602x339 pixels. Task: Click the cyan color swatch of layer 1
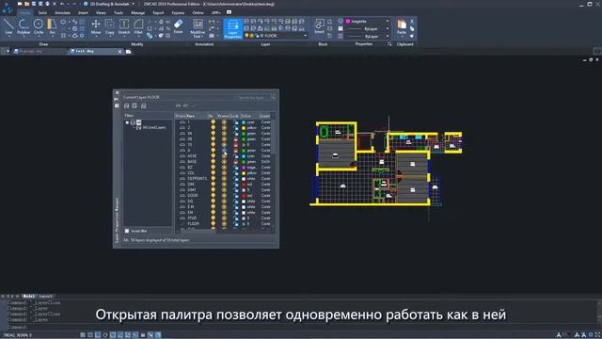[x=244, y=122]
